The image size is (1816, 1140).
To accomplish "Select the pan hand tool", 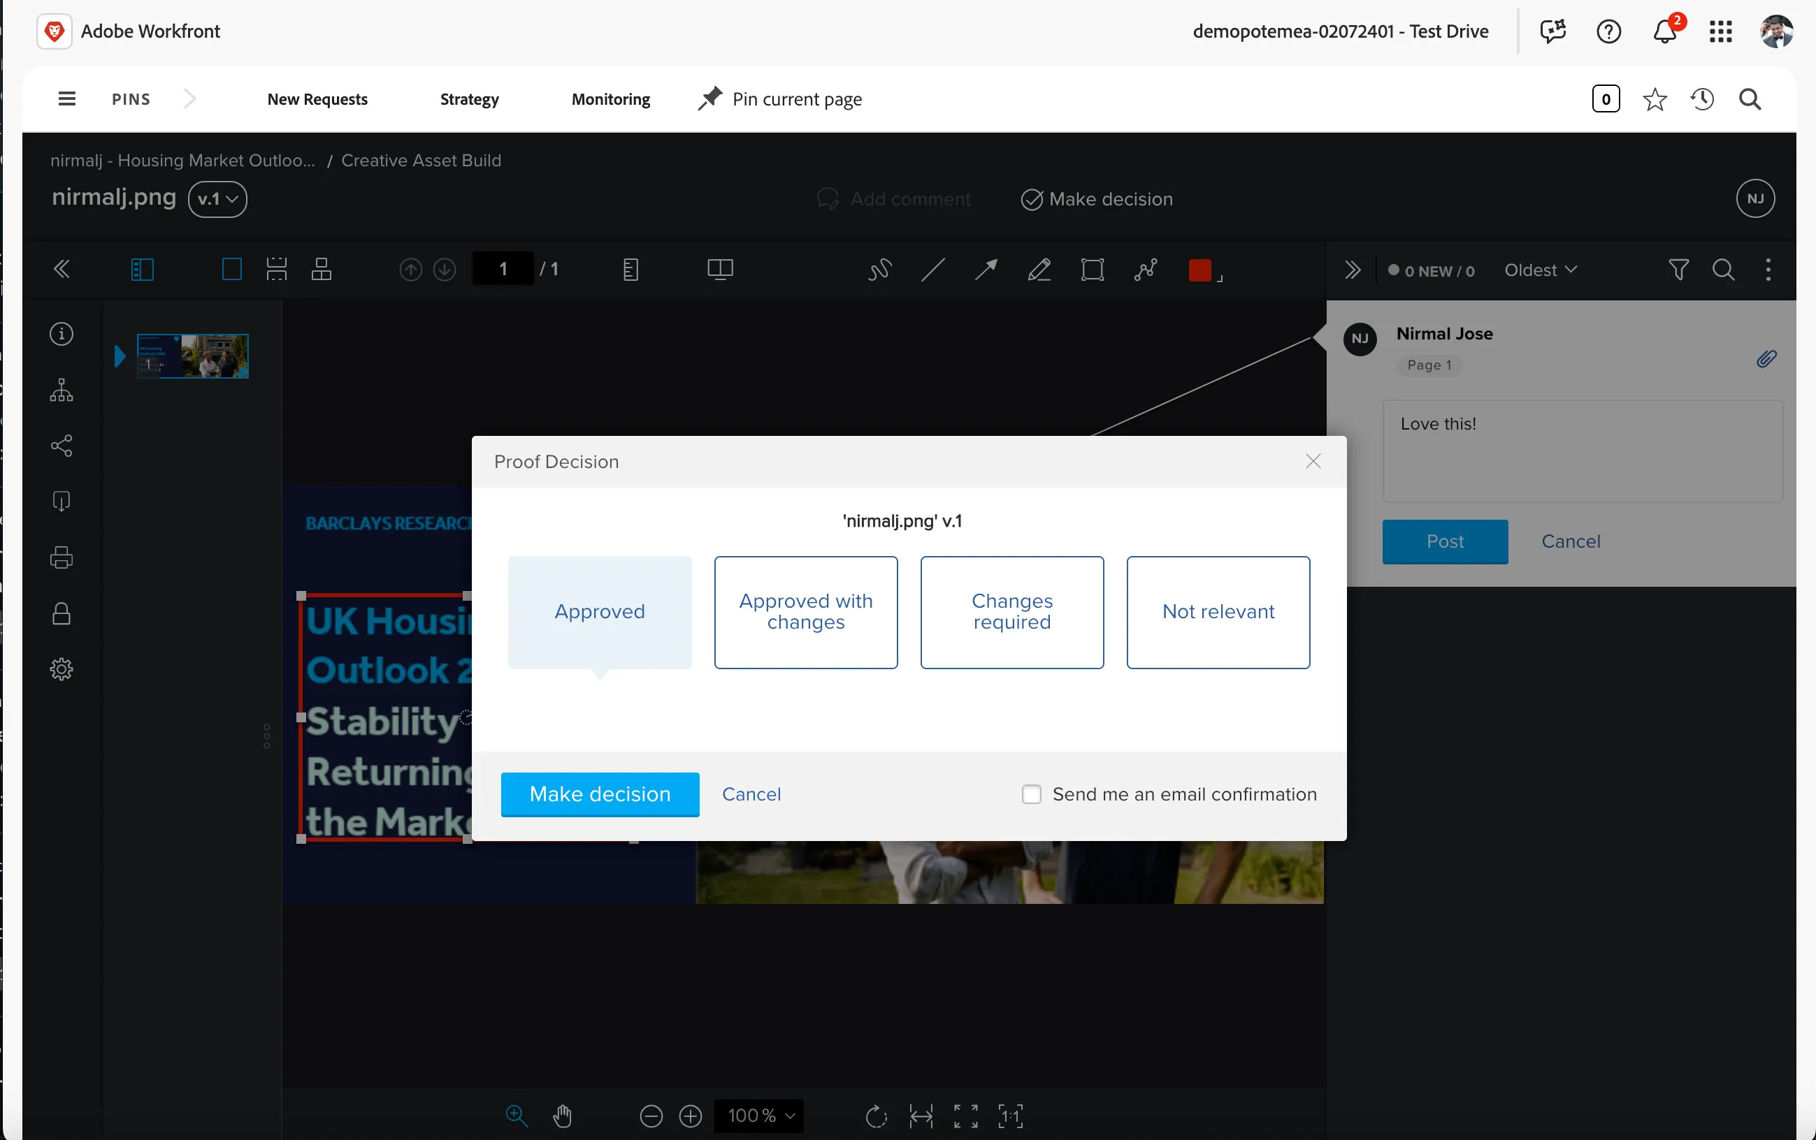I will [x=563, y=1116].
